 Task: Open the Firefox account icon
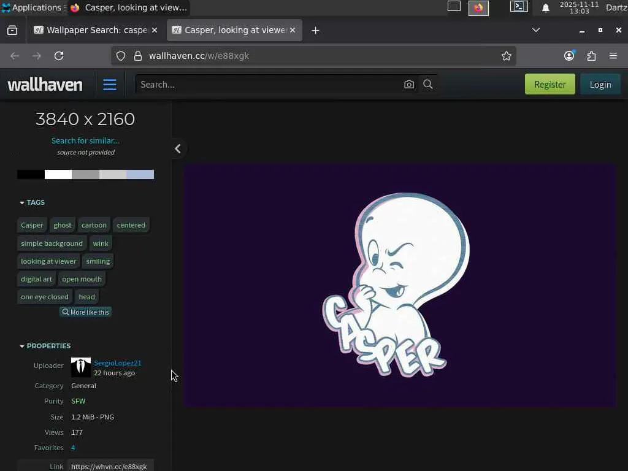click(x=569, y=56)
